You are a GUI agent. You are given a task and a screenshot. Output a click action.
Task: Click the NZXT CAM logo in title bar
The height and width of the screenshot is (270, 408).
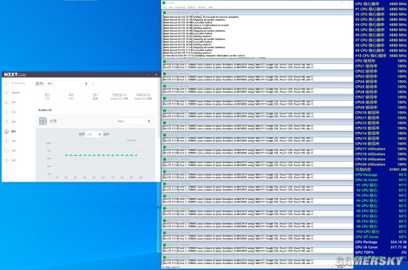pos(15,75)
